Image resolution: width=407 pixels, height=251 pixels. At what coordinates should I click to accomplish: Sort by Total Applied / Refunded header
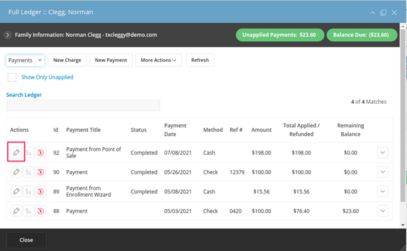pyautogui.click(x=301, y=130)
